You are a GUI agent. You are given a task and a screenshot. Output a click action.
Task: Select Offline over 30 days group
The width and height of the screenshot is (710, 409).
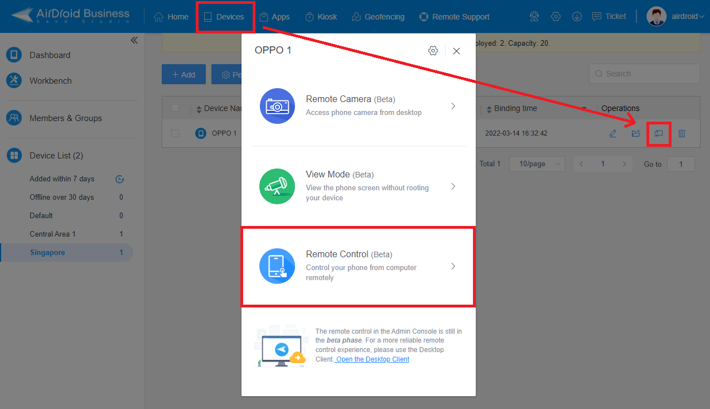[x=62, y=198]
